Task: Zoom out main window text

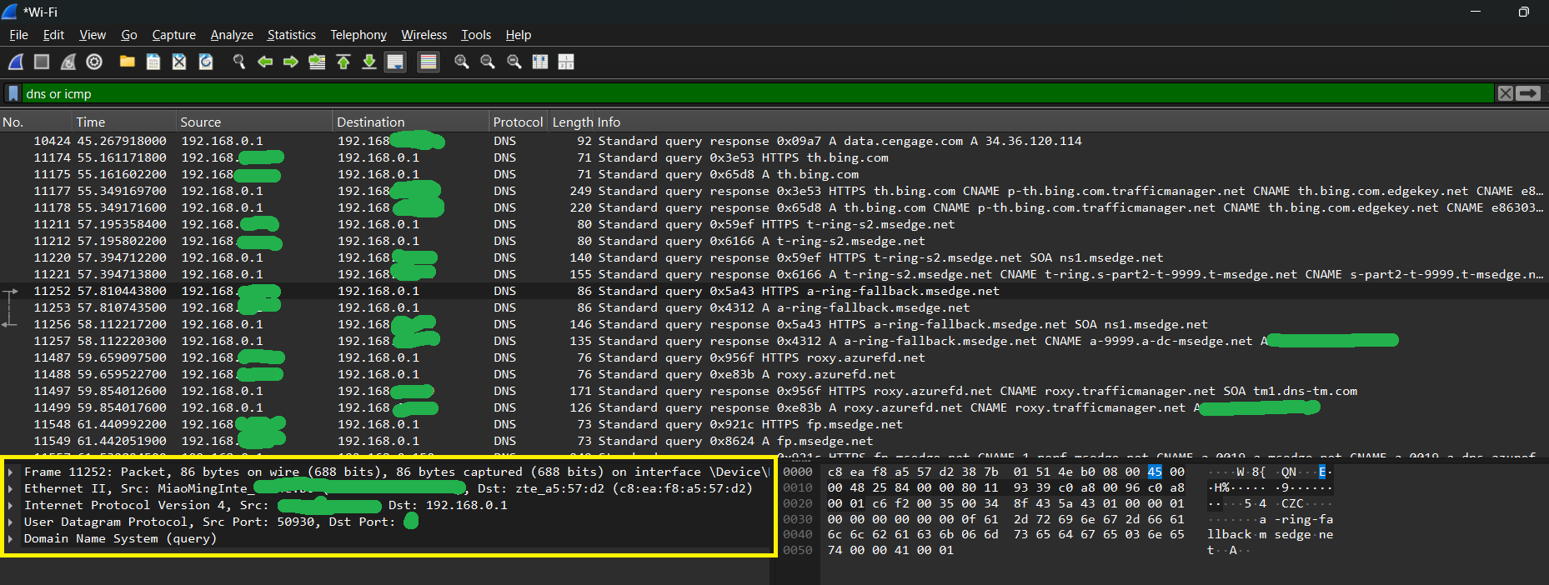Action: 488,62
